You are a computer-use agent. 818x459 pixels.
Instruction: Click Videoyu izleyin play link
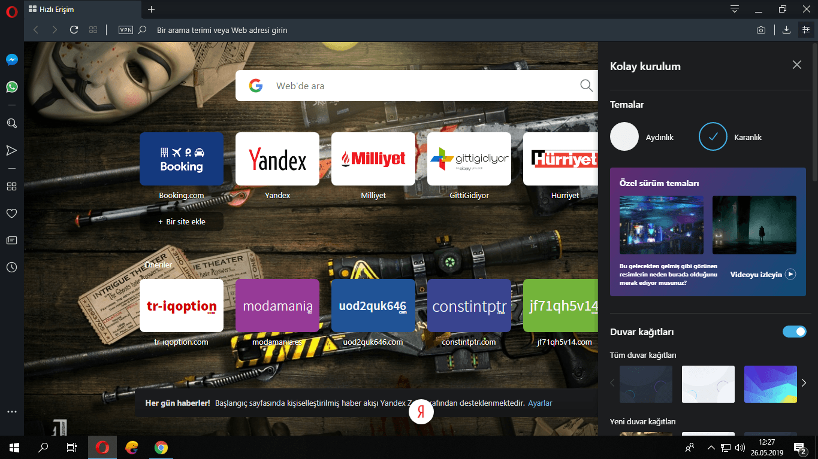coord(763,275)
